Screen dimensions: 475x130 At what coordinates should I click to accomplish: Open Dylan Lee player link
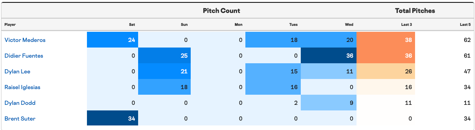pos(18,71)
